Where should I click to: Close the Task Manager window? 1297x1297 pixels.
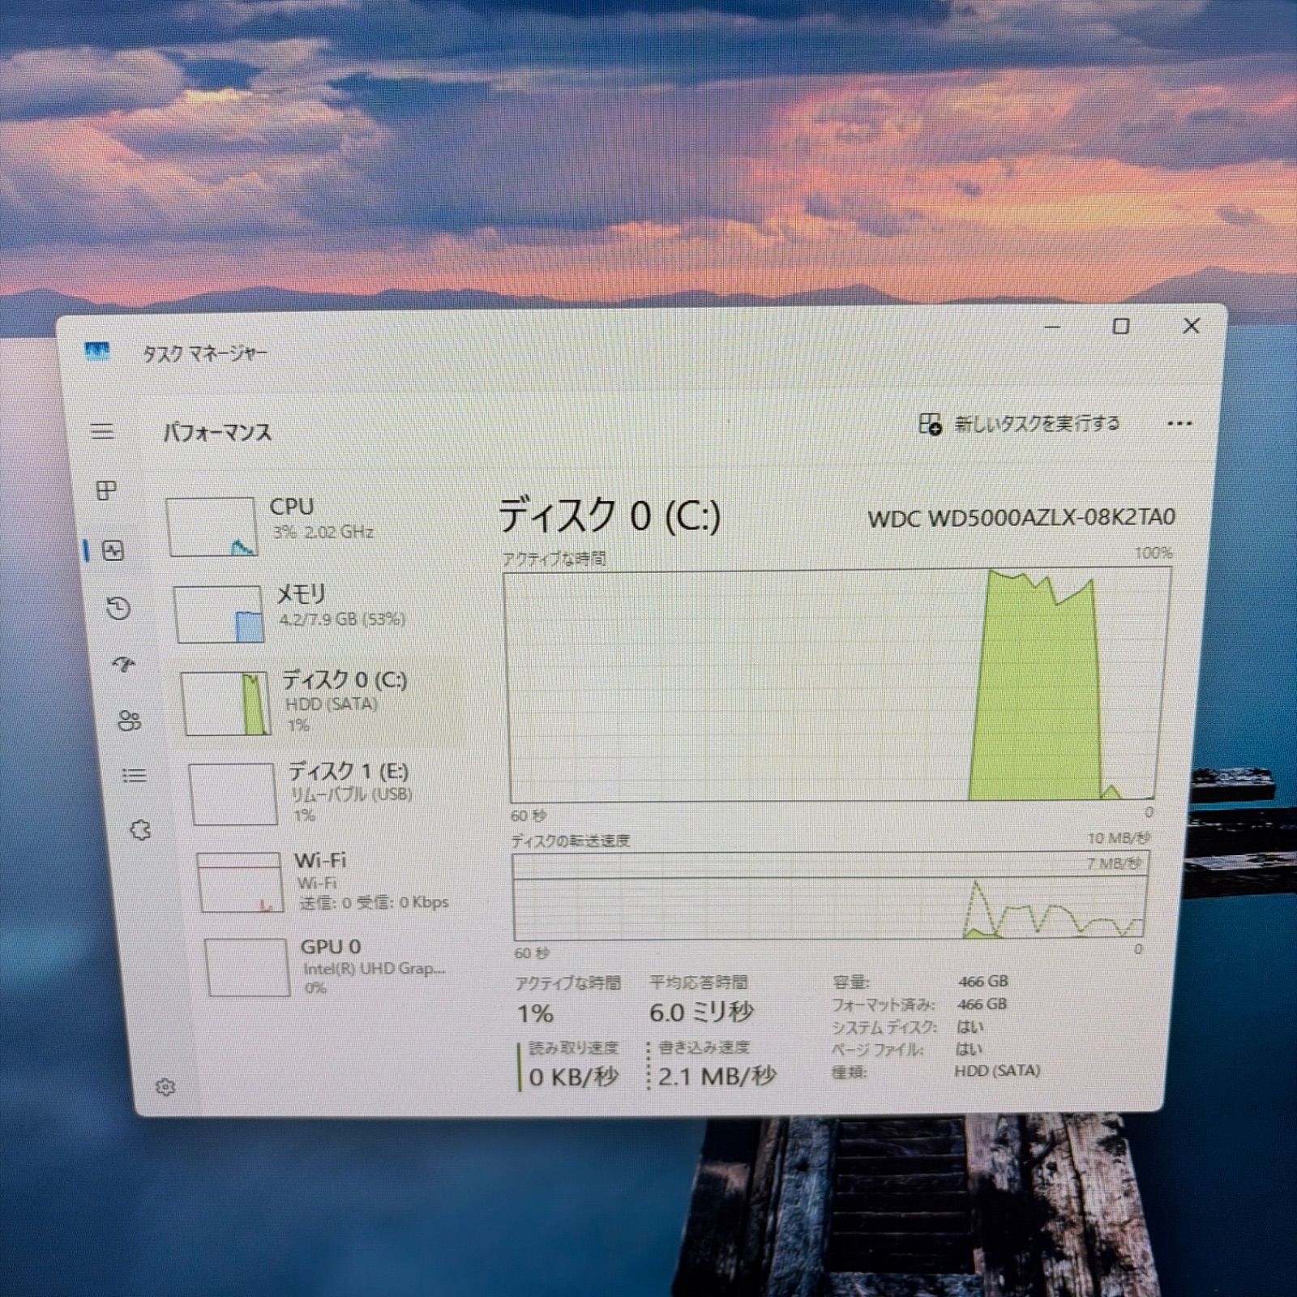click(x=1192, y=326)
